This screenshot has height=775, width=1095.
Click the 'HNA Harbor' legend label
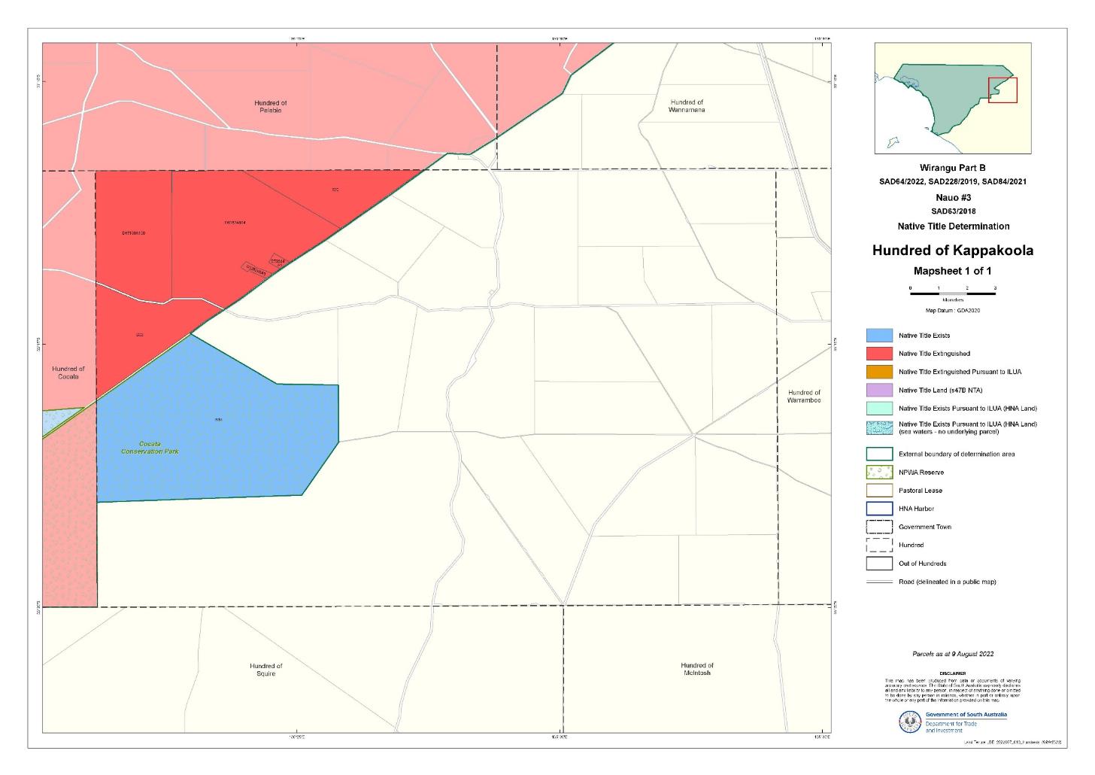(916, 509)
